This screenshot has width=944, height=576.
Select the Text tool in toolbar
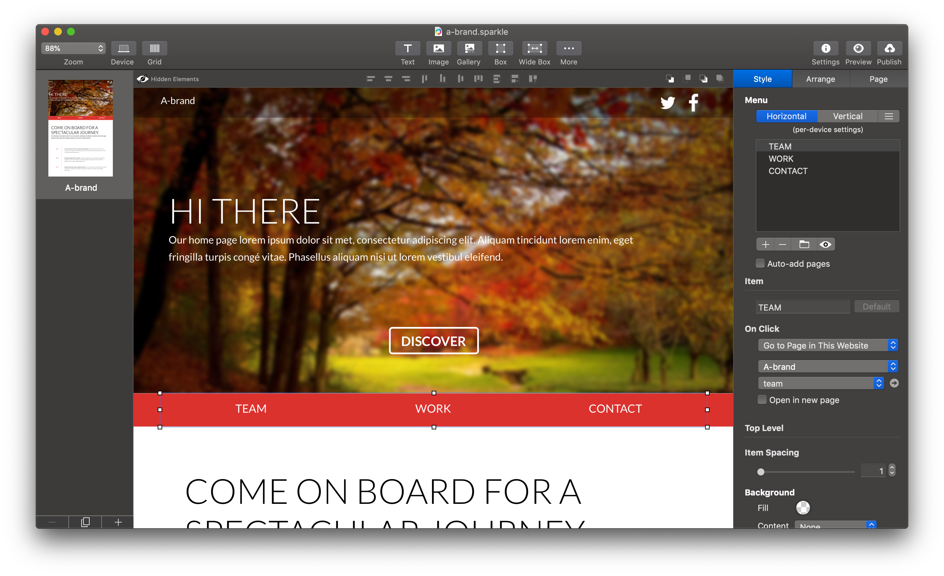tap(407, 48)
